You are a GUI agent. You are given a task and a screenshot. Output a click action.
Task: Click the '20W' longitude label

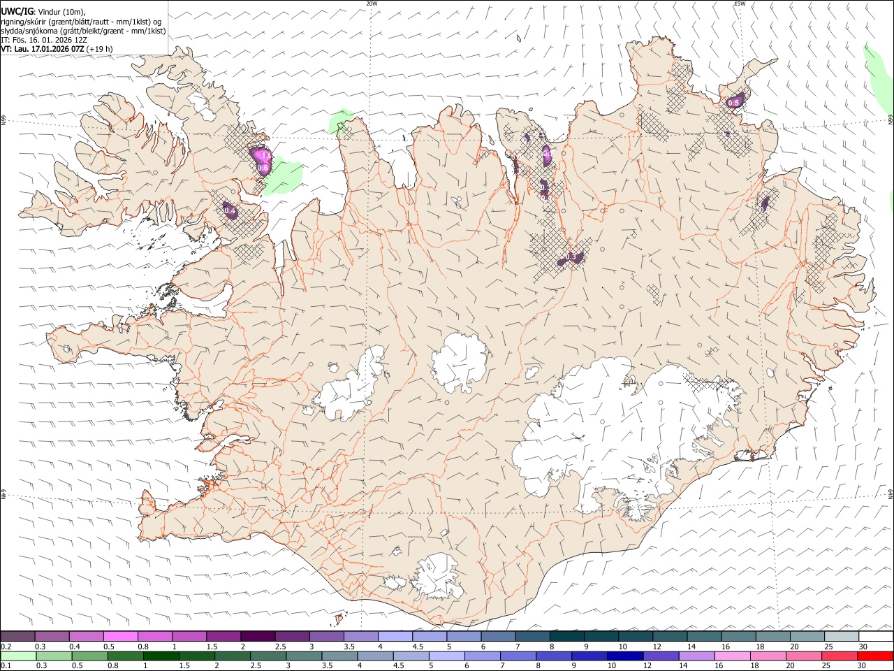[372, 3]
